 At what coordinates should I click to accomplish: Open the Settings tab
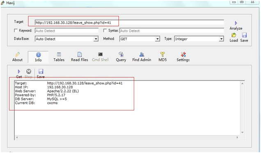tap(183, 57)
